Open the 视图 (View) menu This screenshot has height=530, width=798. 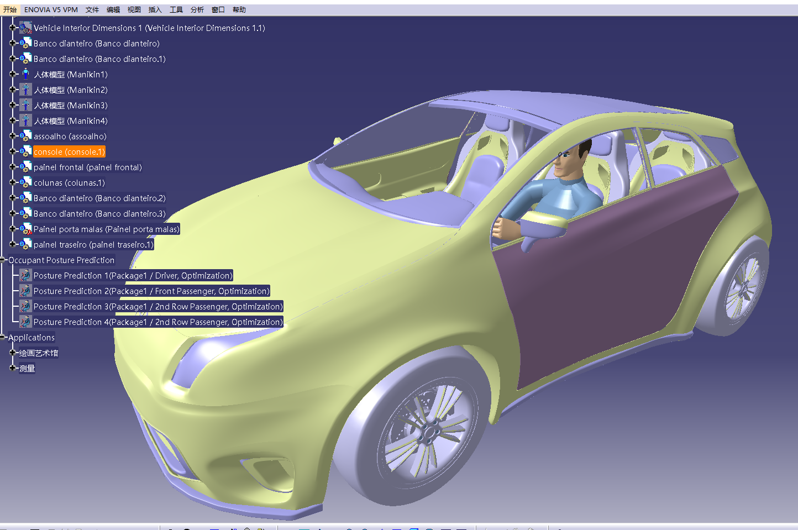tap(134, 9)
